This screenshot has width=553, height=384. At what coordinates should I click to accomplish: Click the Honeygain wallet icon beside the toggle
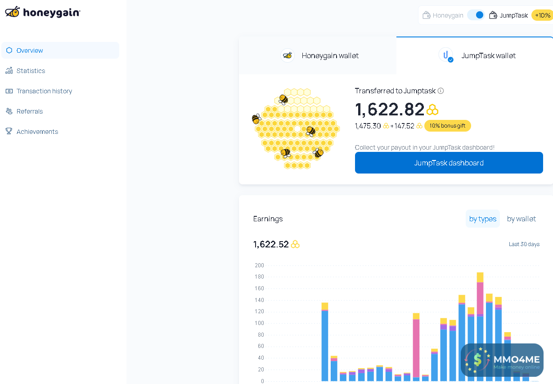[427, 15]
